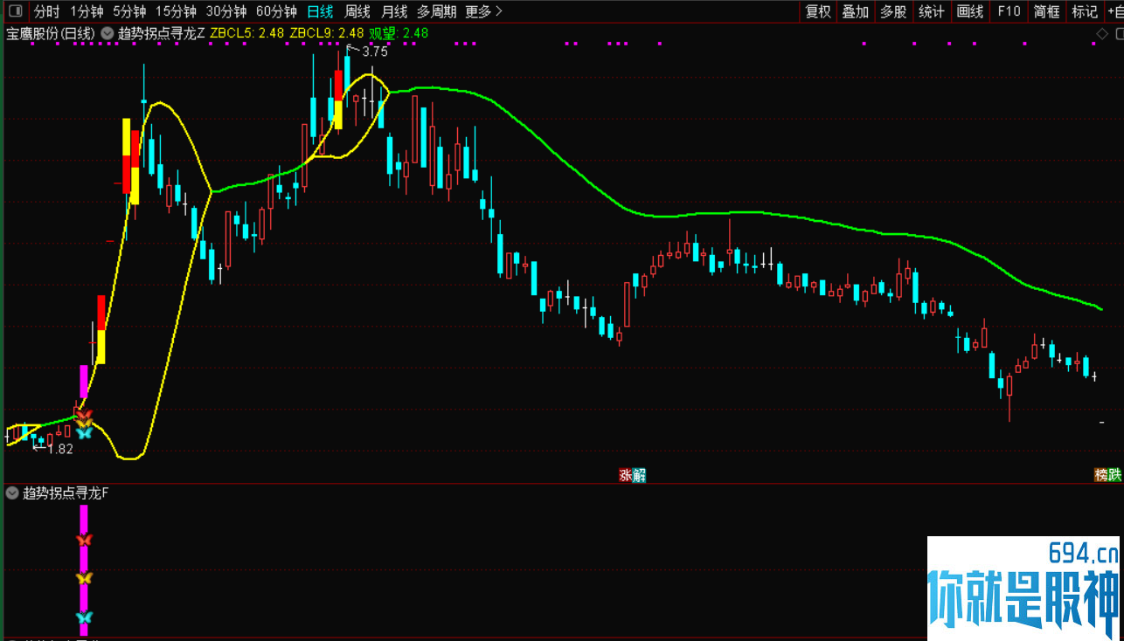
Task: Click the 趋势拐点寻龙Z indicator name
Action: [x=161, y=33]
